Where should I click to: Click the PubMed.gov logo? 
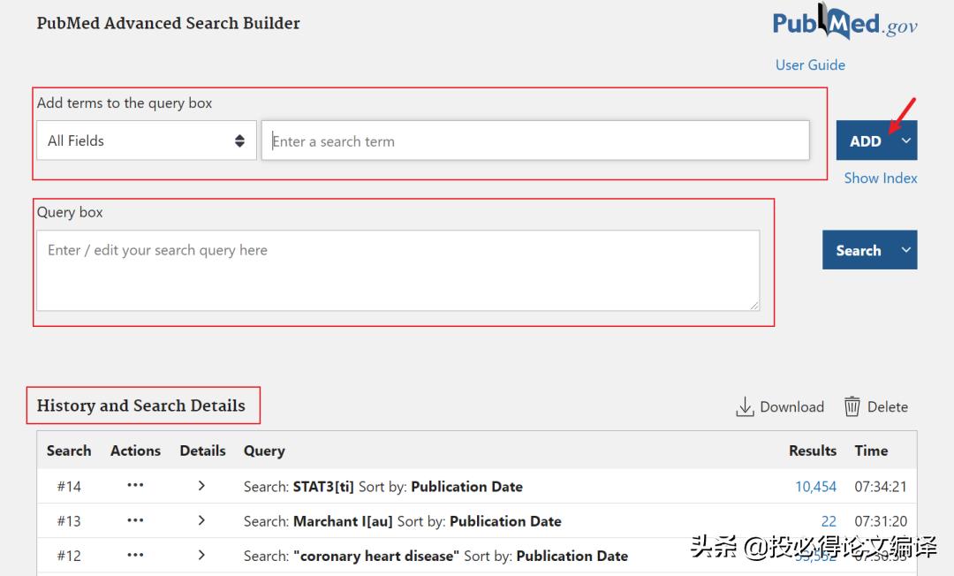(844, 24)
